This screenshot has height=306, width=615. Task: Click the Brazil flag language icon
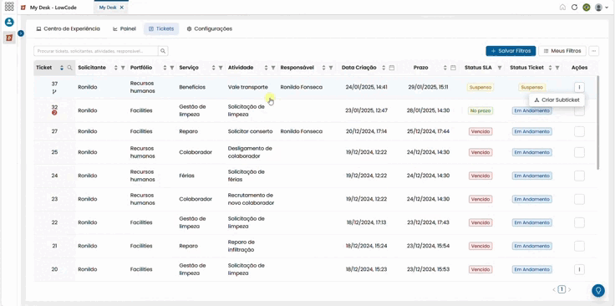point(587,7)
